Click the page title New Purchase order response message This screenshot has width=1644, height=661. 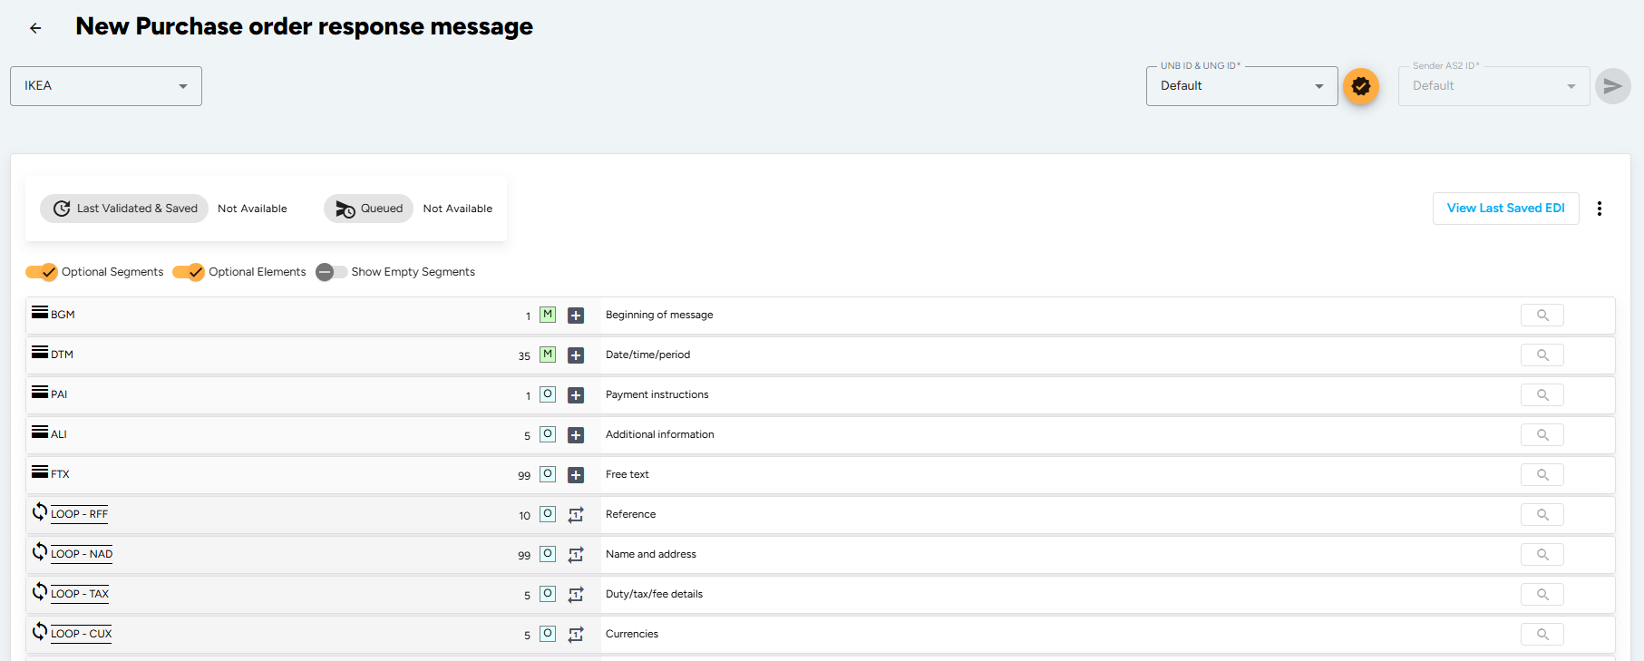point(305,27)
